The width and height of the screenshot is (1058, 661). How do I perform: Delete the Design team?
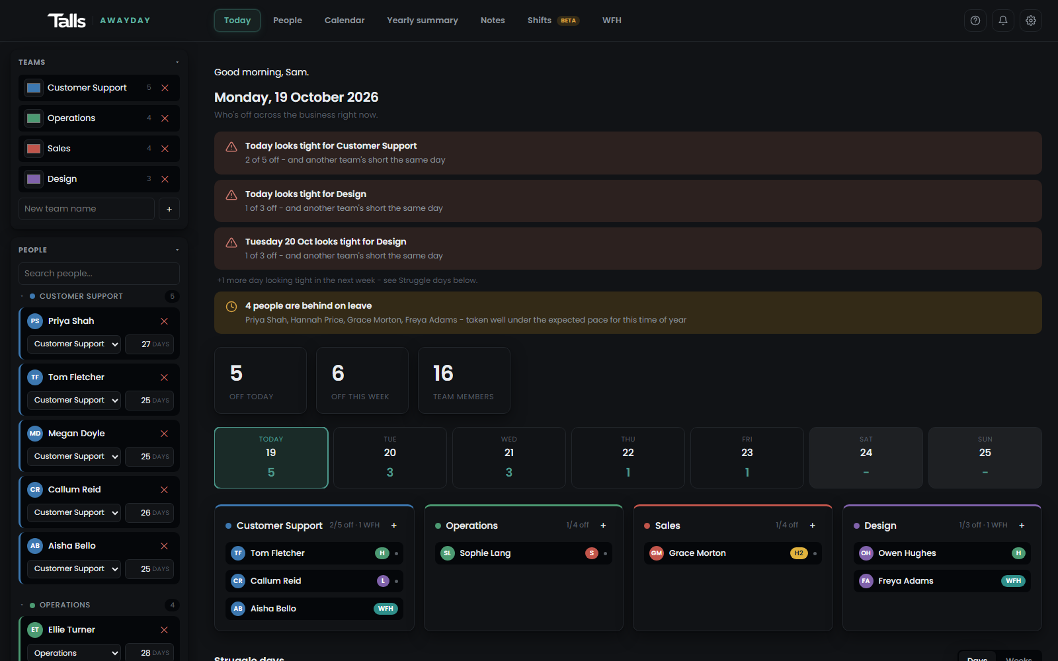165,179
